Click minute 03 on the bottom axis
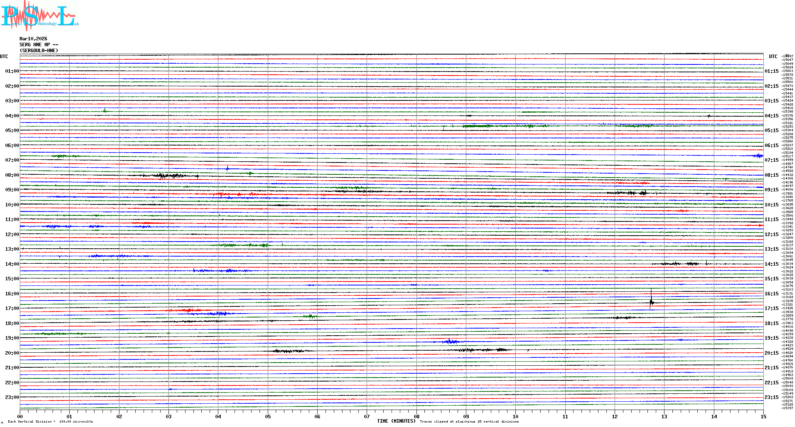The image size is (795, 427). point(168,416)
